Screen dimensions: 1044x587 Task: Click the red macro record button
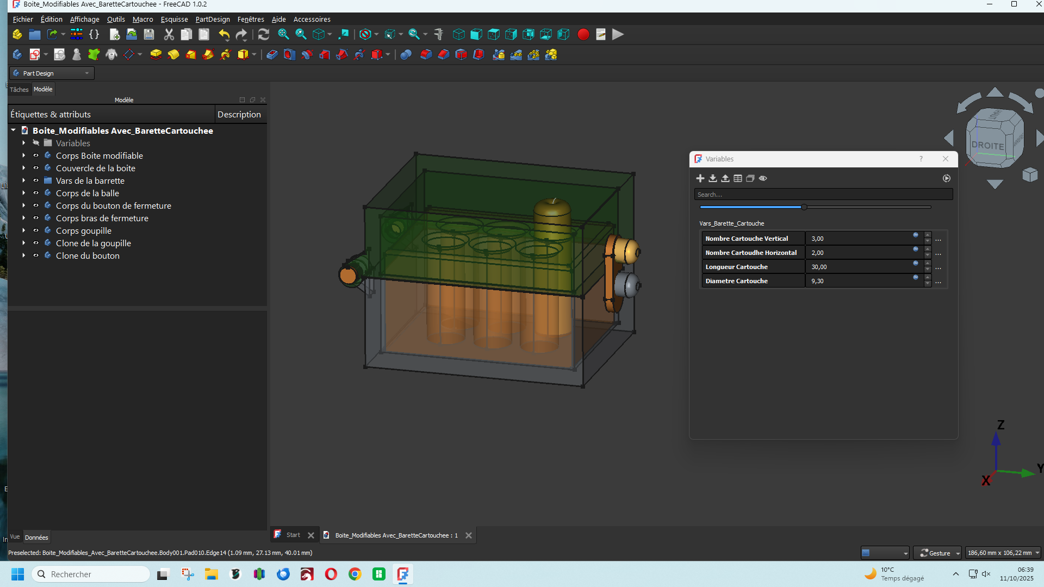[x=583, y=35]
